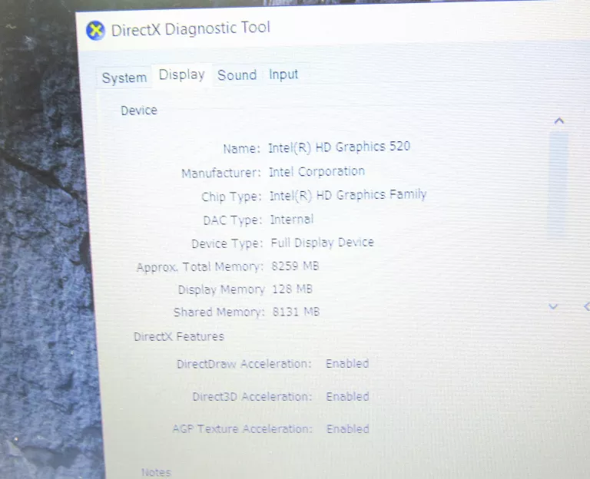This screenshot has width=590, height=479.
Task: Click the DirectX Diagnostic Tool title icon
Action: 95,31
